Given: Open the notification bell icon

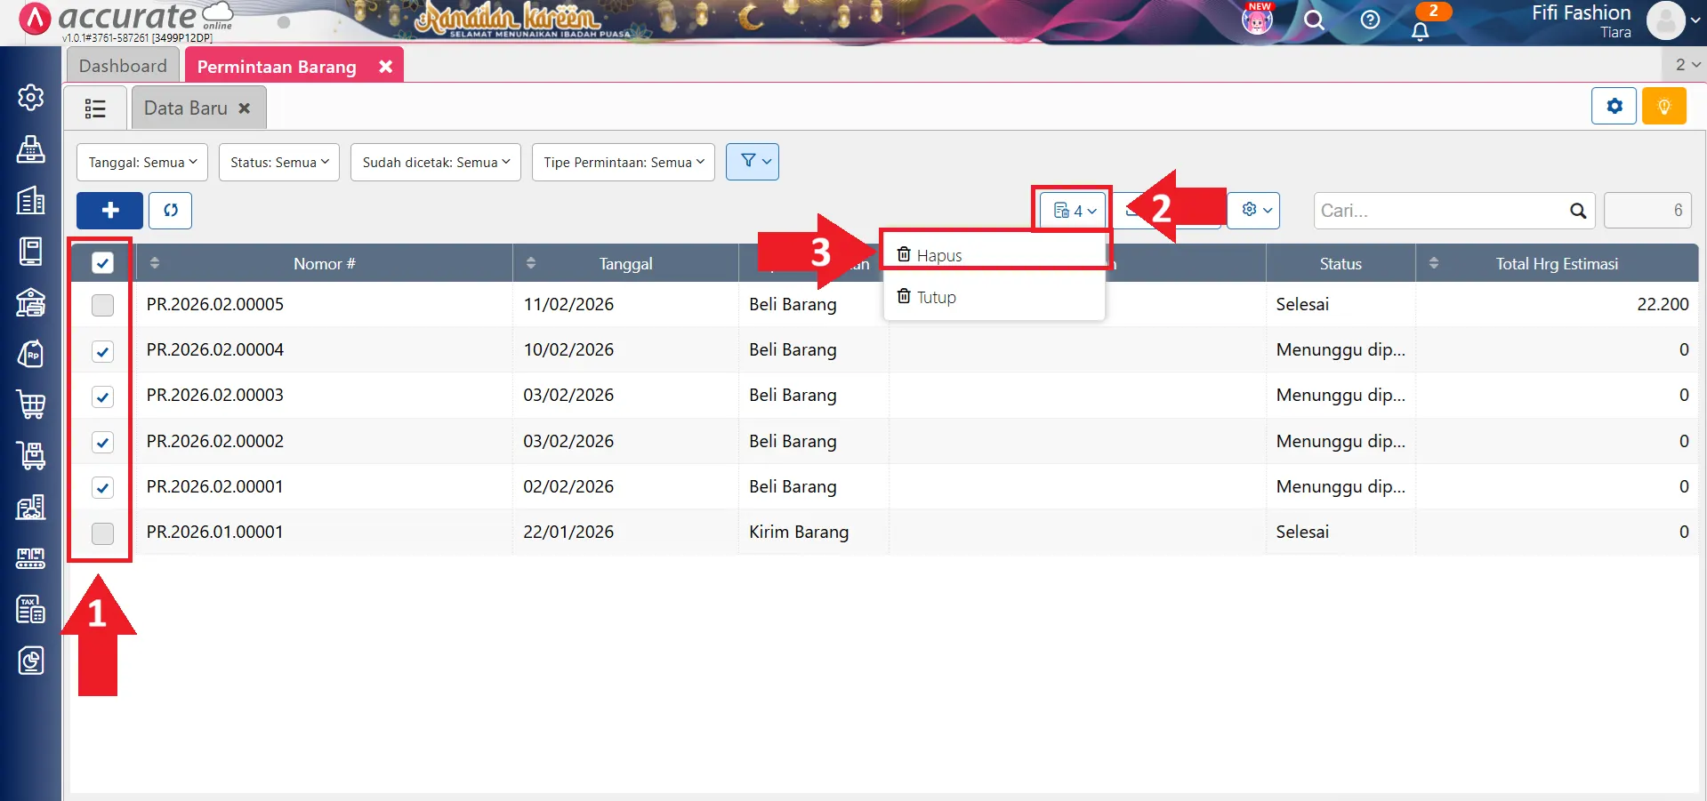Looking at the screenshot, I should click(1420, 31).
